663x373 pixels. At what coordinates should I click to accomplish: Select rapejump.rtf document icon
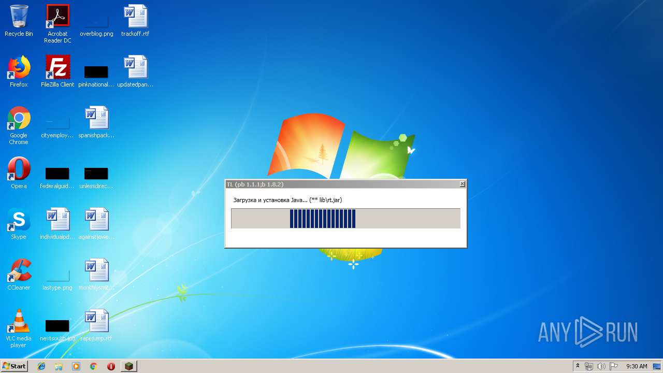pos(96,325)
